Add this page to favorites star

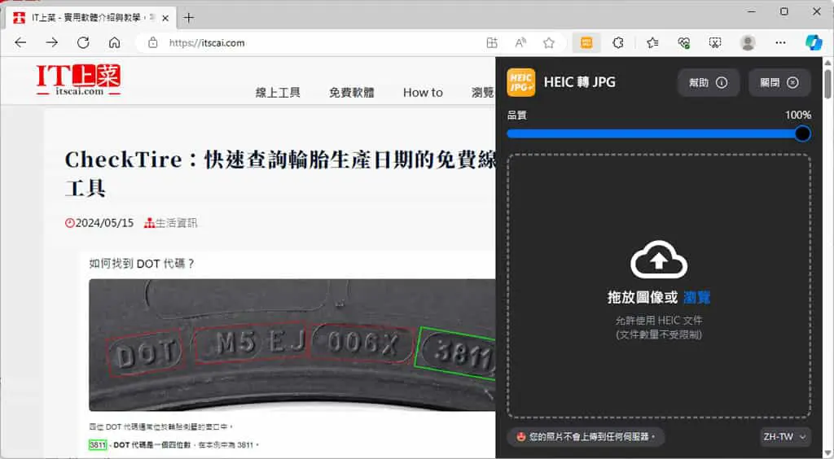tap(549, 42)
